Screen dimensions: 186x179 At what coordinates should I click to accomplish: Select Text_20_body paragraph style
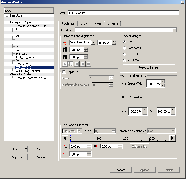[x=25, y=57]
